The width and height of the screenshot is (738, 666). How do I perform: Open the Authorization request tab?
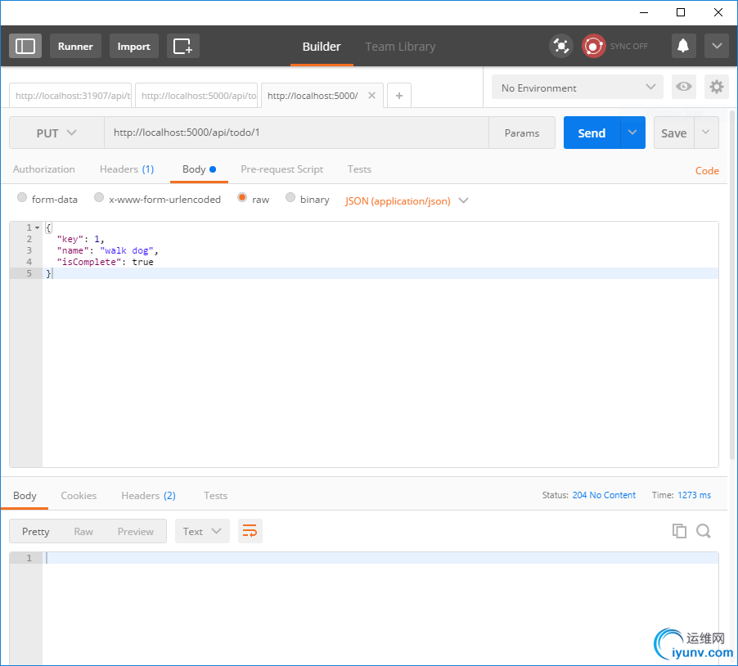(43, 169)
